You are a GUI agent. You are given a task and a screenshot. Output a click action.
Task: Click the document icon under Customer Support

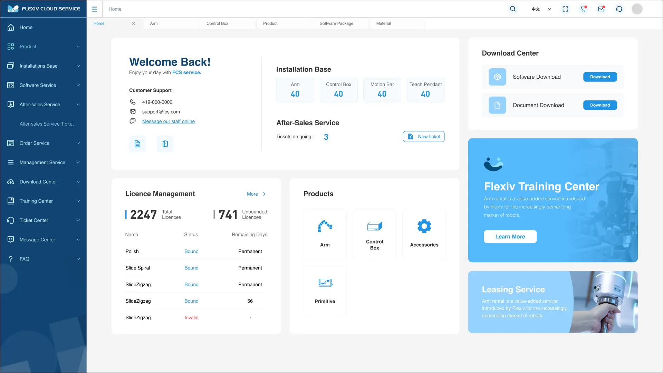click(x=137, y=144)
